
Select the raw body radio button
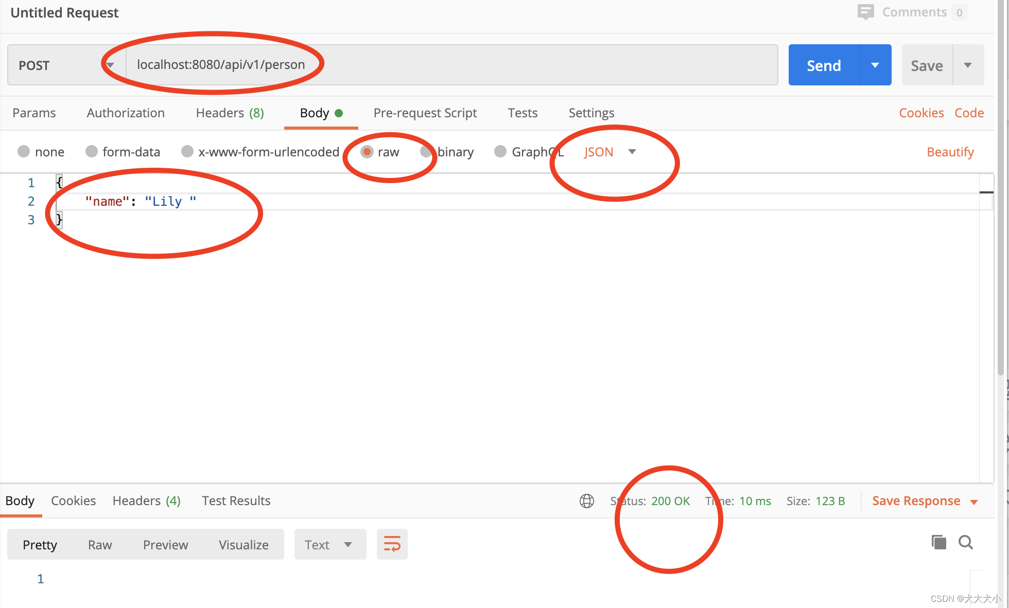pyautogui.click(x=367, y=152)
